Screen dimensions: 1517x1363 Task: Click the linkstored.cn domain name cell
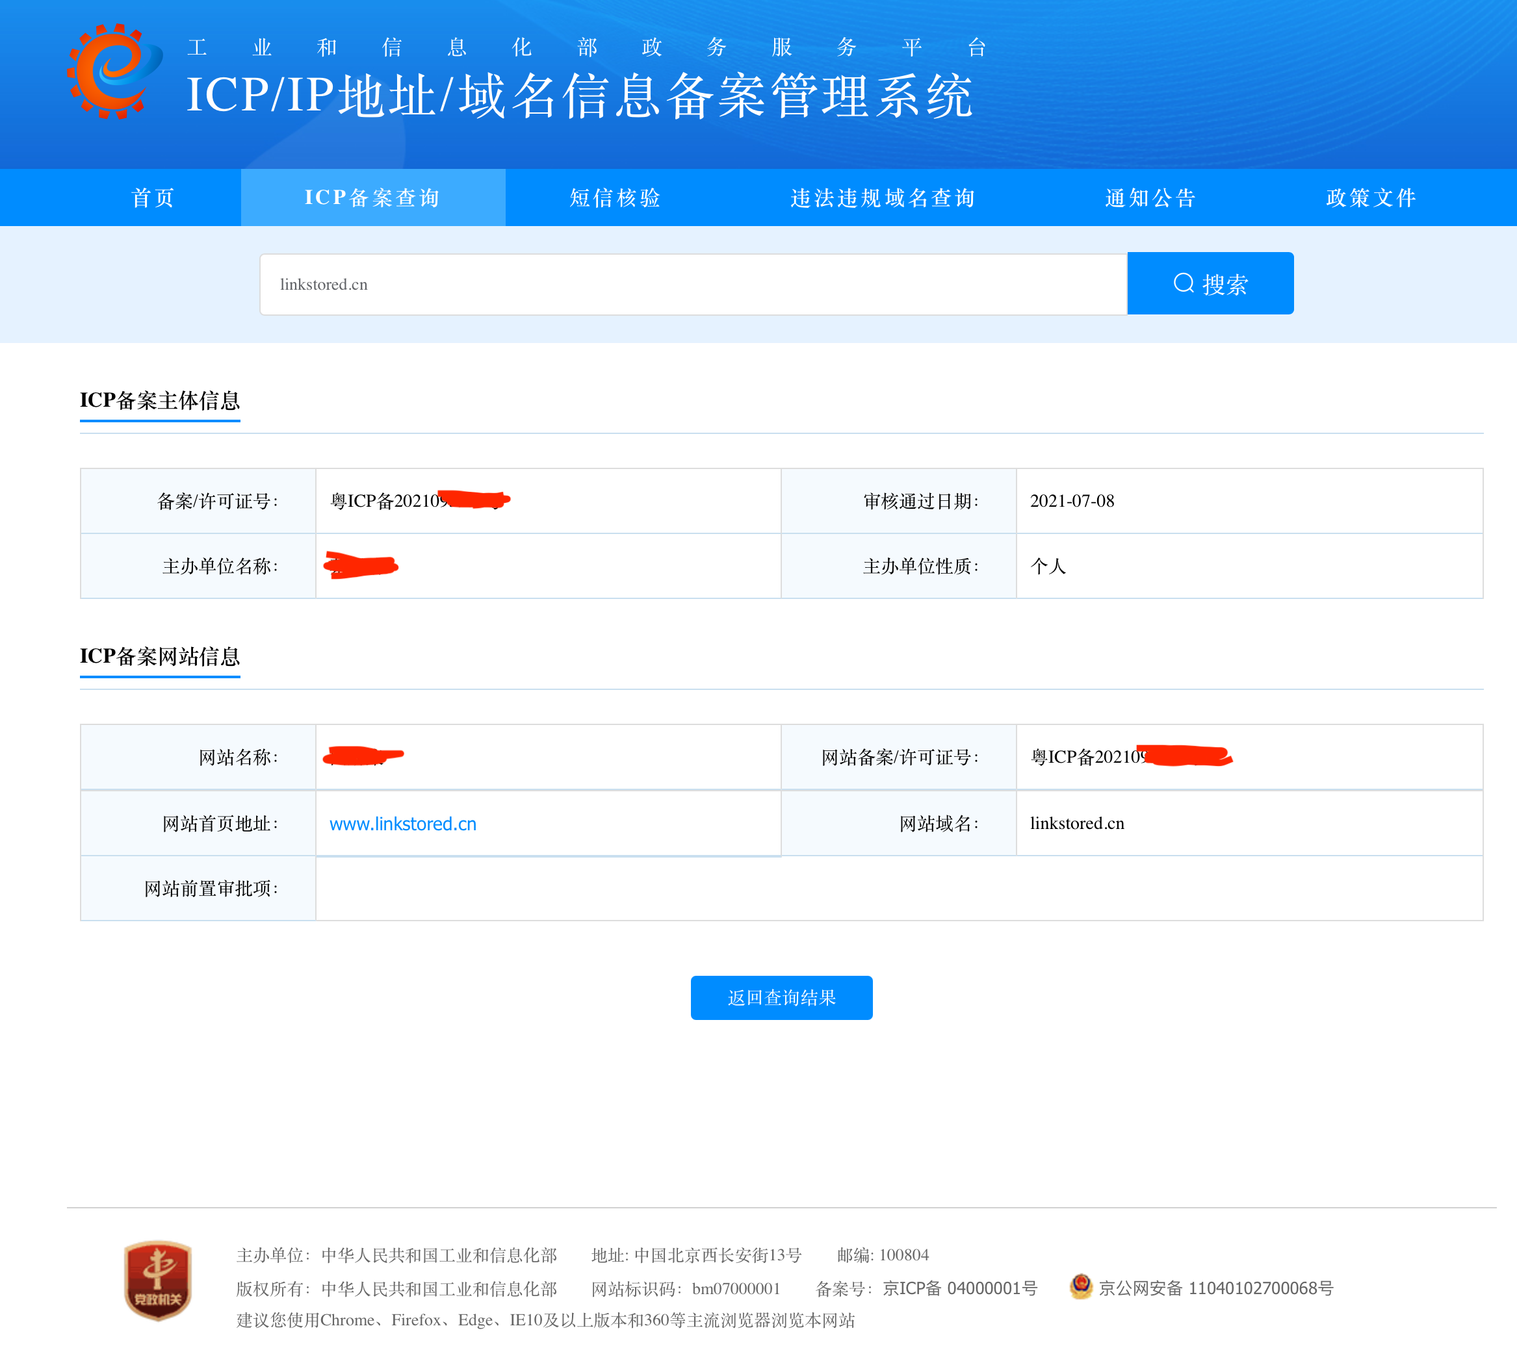point(1076,824)
